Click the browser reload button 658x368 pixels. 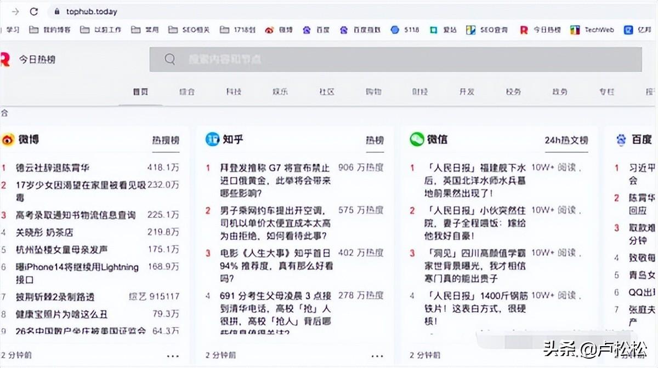tap(34, 12)
